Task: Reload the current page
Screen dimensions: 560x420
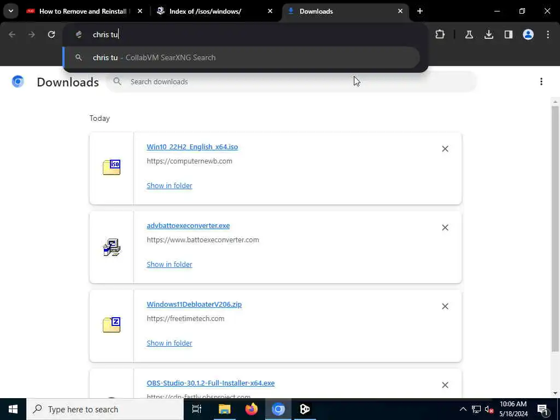Action: (51, 34)
